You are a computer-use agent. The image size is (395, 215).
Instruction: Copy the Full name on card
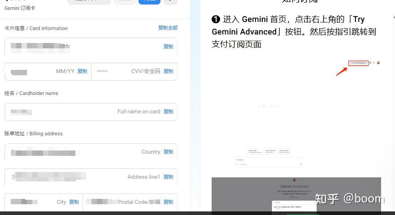168,112
